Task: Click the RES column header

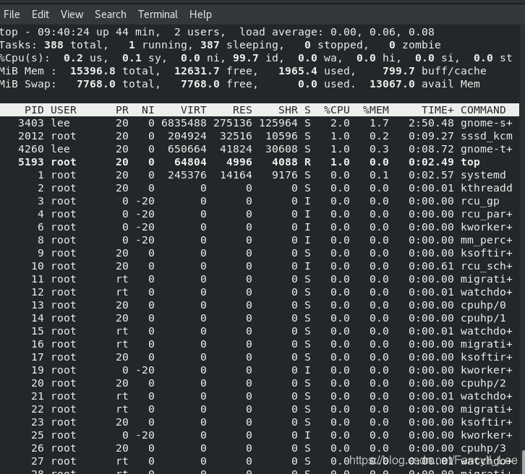Action: (242, 110)
